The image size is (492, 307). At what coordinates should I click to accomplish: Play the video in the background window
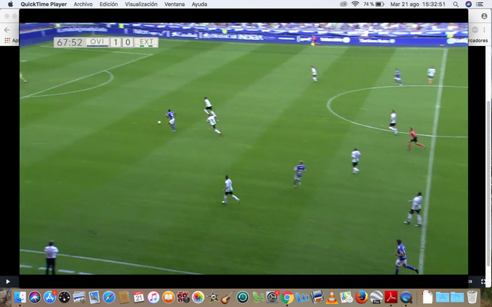click(8, 282)
